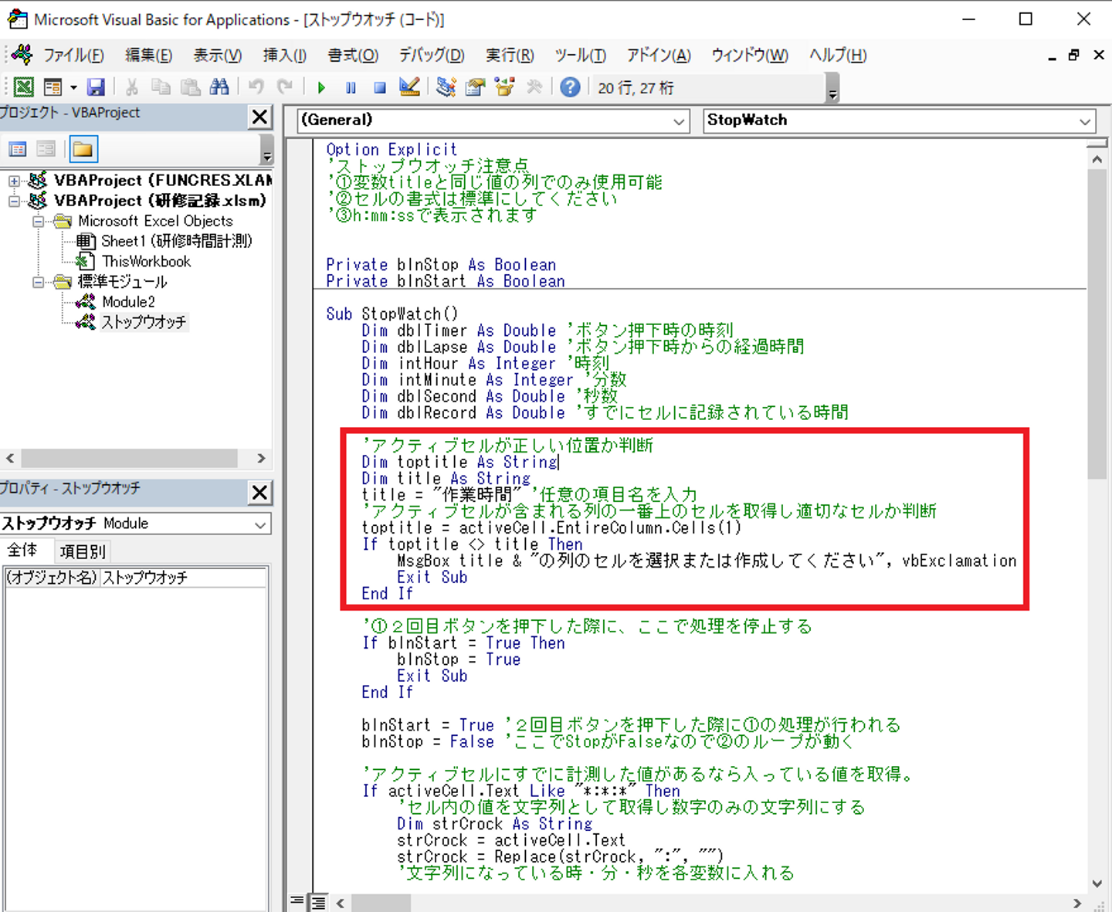Close the プロパティ panel
Viewport: 1112px width, 912px height.
point(260,492)
